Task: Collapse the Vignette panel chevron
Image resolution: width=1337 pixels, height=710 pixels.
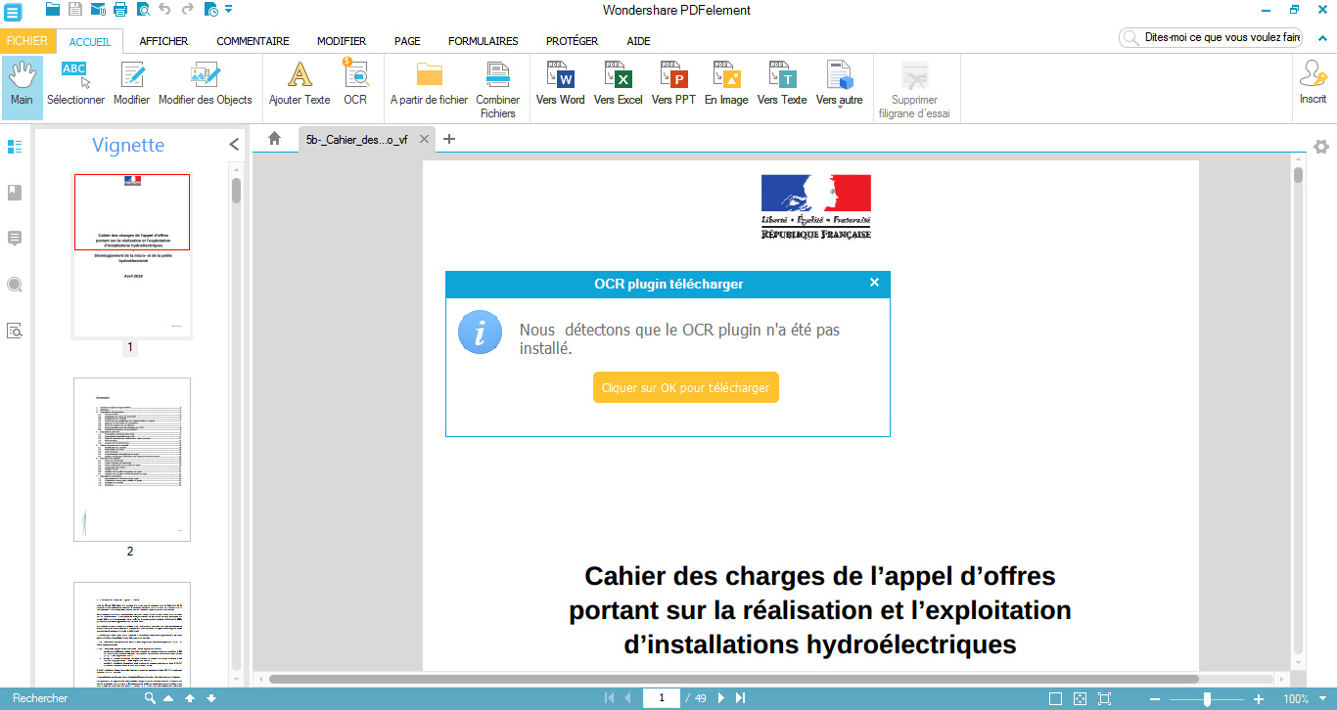Action: (234, 145)
